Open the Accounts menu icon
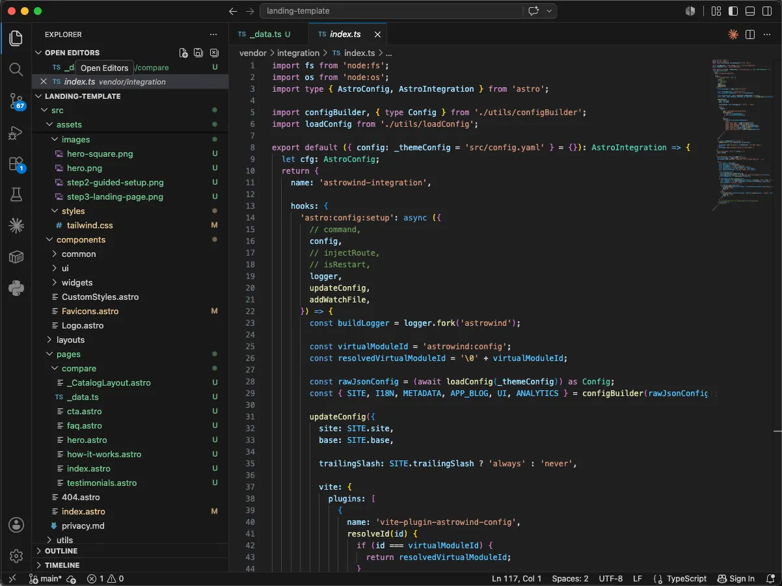The height and width of the screenshot is (586, 782). [16, 525]
